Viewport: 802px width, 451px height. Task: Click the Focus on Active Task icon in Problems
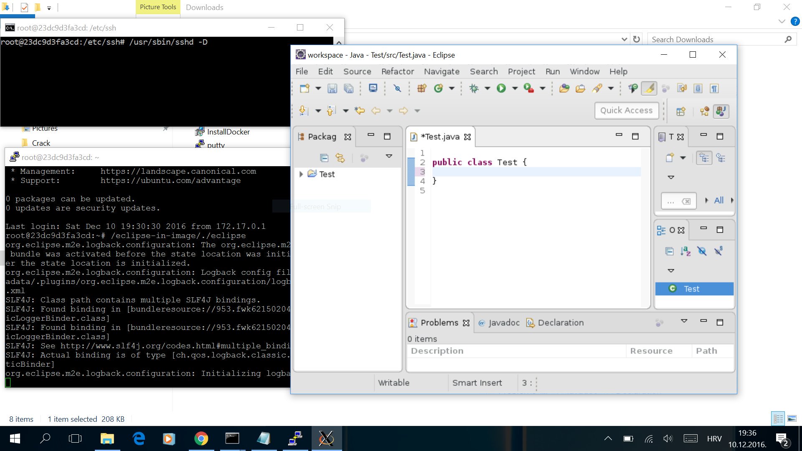pos(660,323)
